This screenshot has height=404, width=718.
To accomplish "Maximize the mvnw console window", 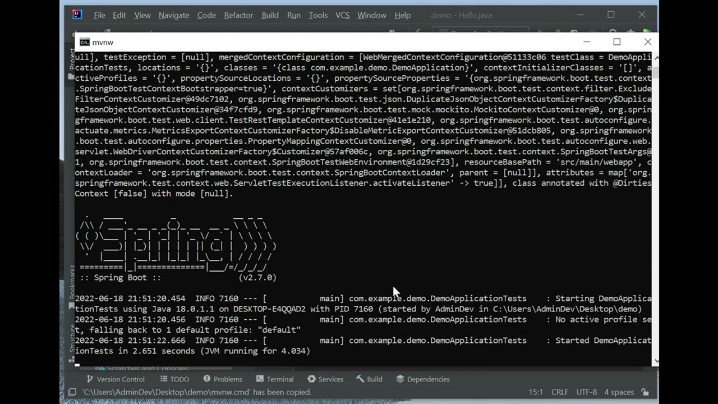I will 617,42.
